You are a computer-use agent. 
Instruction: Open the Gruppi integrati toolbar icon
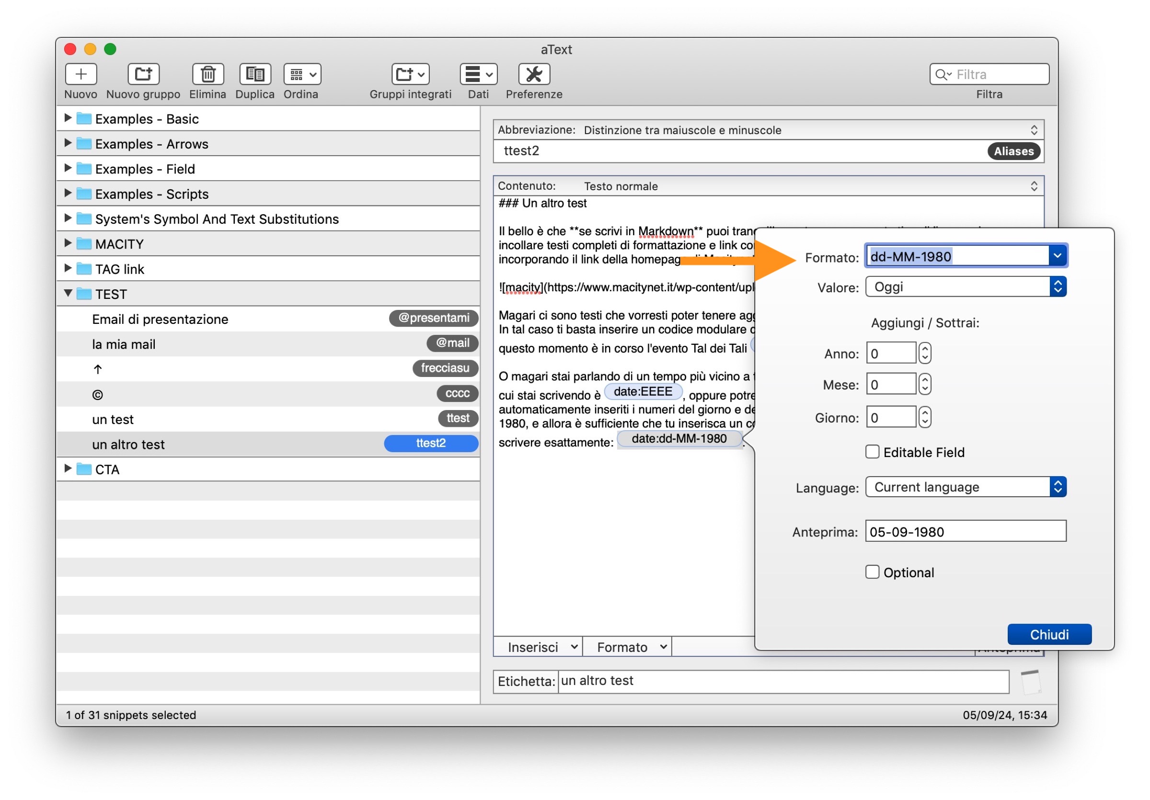point(410,74)
